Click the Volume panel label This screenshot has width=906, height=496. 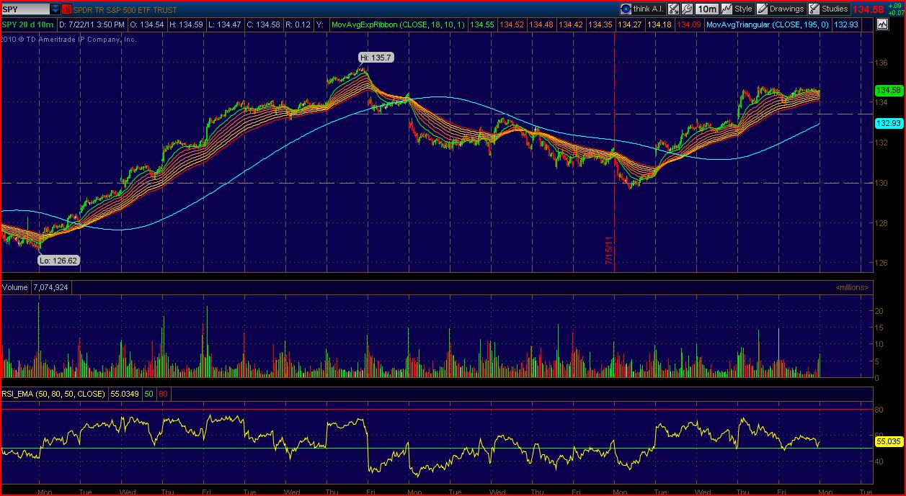(x=14, y=287)
